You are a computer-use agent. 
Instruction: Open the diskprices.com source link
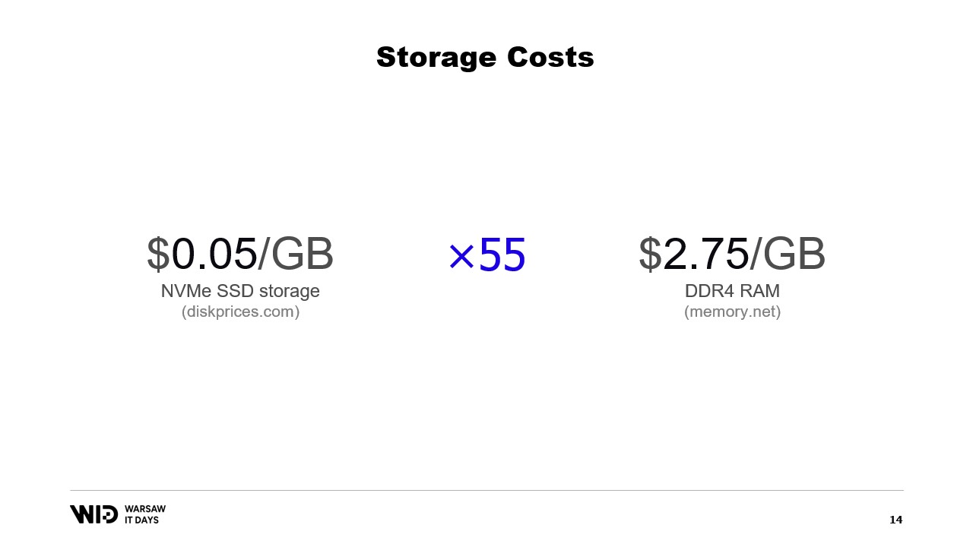pos(240,311)
